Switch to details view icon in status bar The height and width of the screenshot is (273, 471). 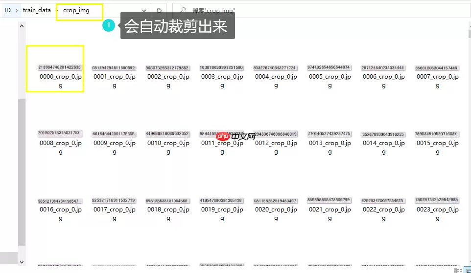pyautogui.click(x=458, y=270)
